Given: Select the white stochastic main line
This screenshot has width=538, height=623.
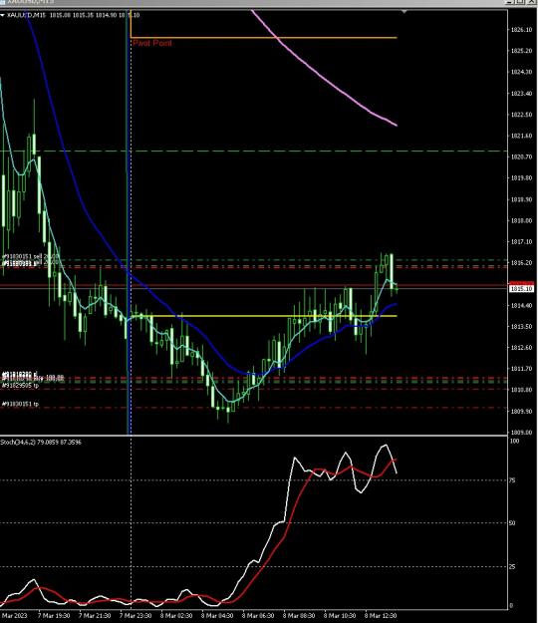Looking at the screenshot, I should pos(288,488).
